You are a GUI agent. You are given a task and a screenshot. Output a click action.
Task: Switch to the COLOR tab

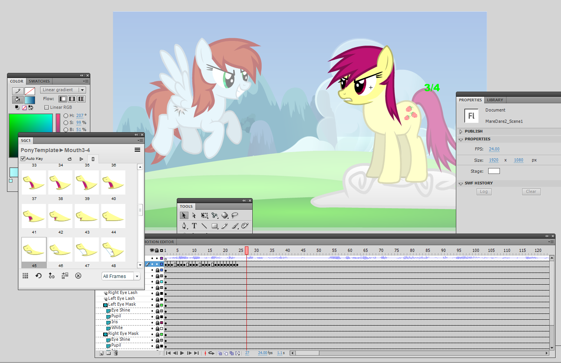tap(17, 81)
